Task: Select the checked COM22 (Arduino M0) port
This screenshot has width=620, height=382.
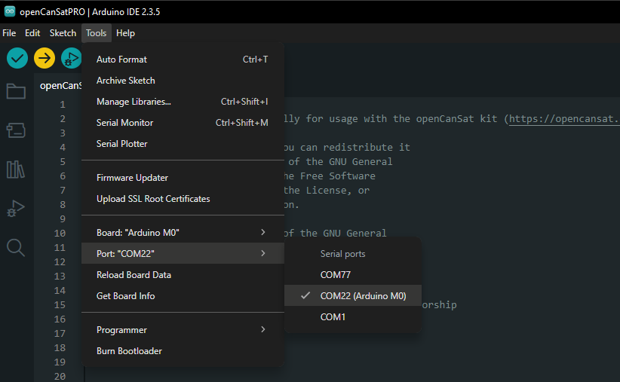Action: (353, 295)
